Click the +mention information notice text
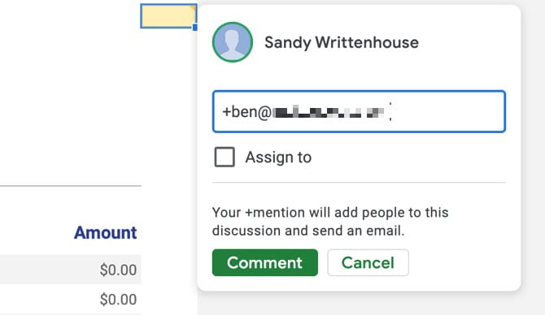The image size is (545, 315). [330, 222]
